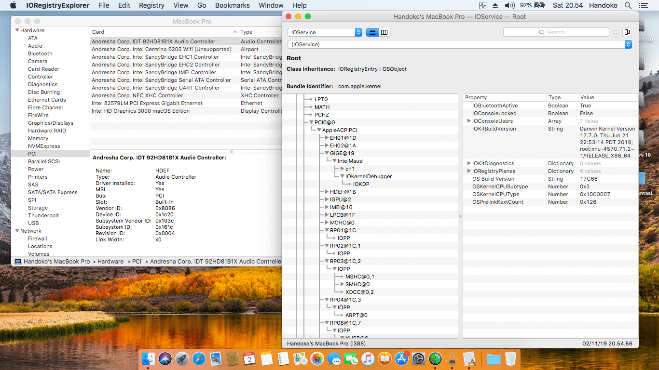659x370 pixels.
Task: Open the volume control in menu bar
Action: pos(509,5)
